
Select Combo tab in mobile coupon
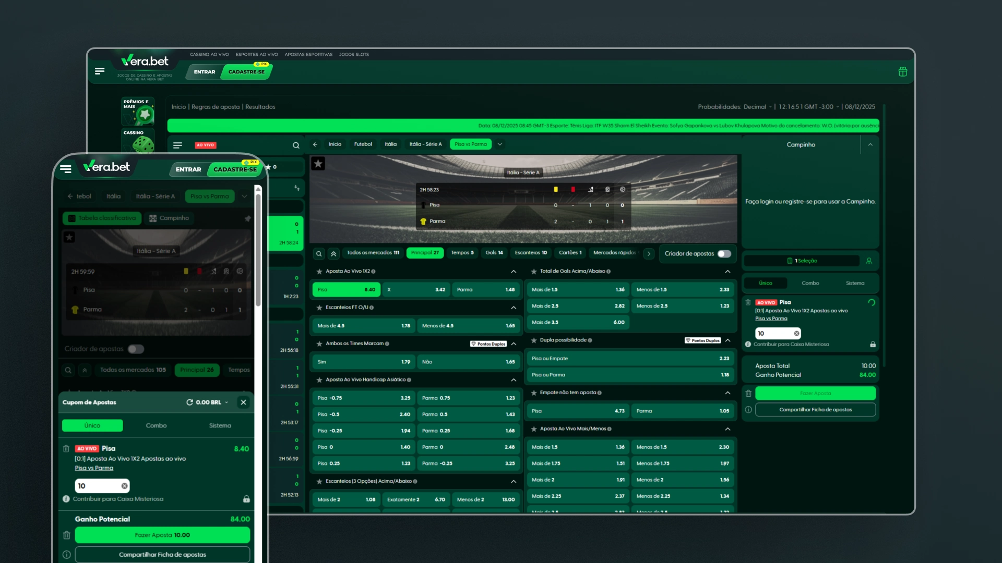coord(156,426)
